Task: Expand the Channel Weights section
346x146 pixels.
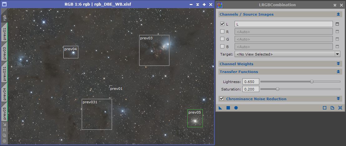Action: pos(338,64)
